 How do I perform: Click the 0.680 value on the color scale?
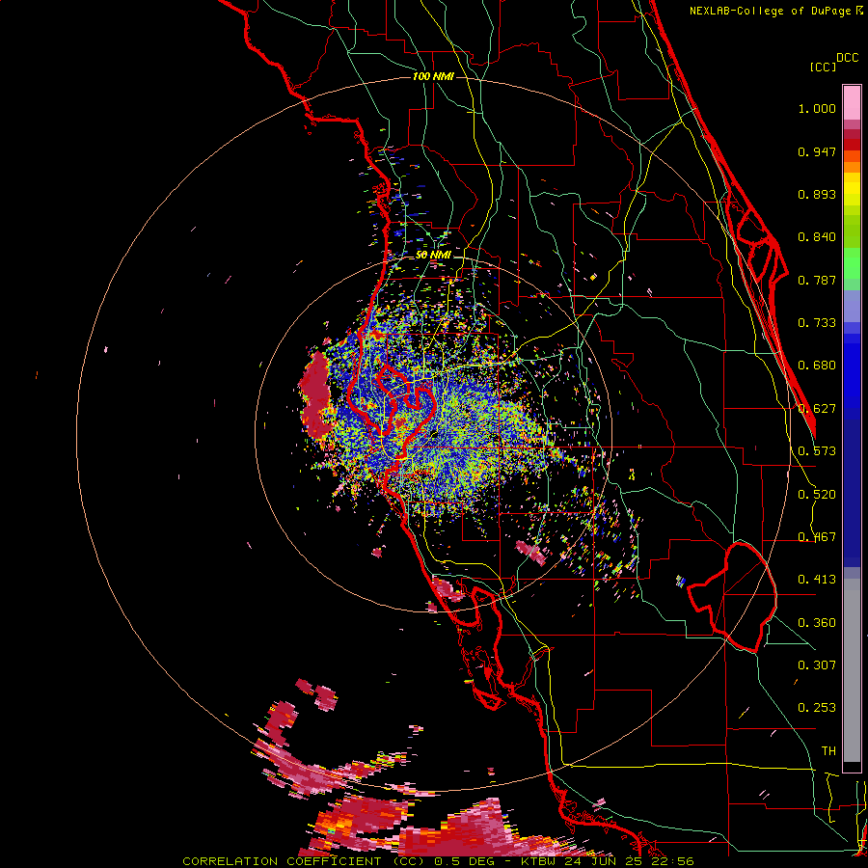pyautogui.click(x=817, y=366)
